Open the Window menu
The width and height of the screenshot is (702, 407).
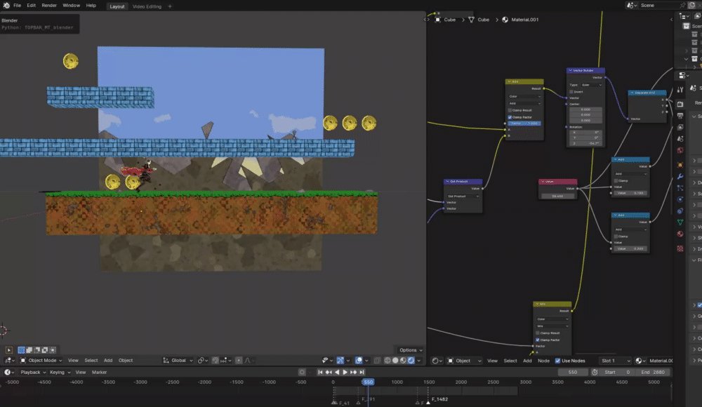pyautogui.click(x=71, y=6)
